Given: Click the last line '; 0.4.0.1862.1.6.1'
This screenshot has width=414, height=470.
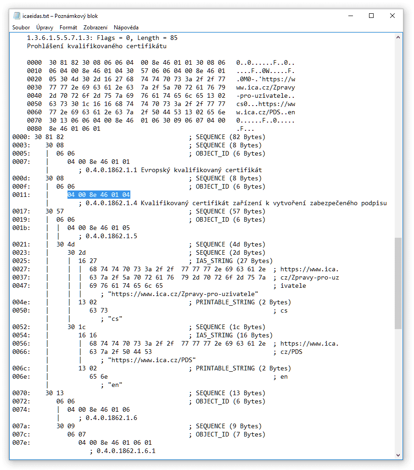Looking at the screenshot, I should [x=123, y=451].
